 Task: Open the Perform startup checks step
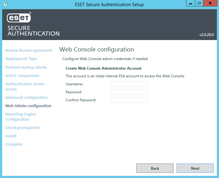(x=26, y=67)
